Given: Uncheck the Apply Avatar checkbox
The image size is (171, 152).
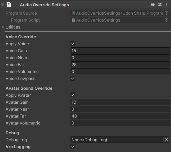Looking at the screenshot, I should coord(73,95).
